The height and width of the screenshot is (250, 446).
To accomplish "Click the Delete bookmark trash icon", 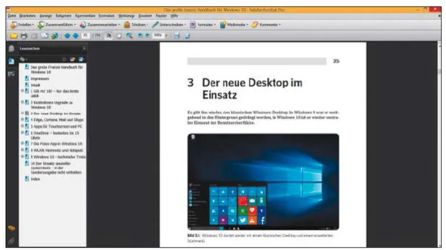I will coord(64,59).
